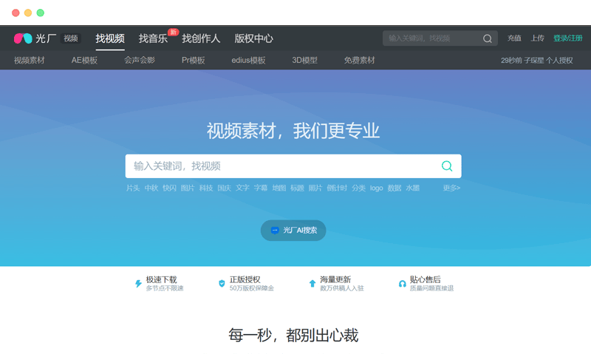The height and width of the screenshot is (354, 591).
Task: Click the 分类 hot keyword
Action: tap(358, 188)
